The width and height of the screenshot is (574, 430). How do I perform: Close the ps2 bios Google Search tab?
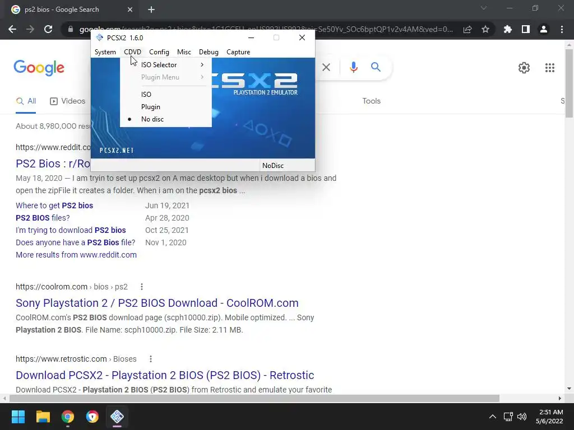point(130,10)
